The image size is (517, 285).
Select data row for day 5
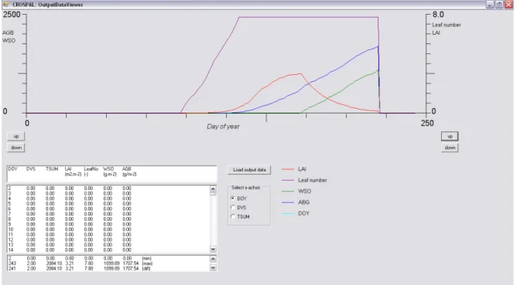(x=108, y=204)
